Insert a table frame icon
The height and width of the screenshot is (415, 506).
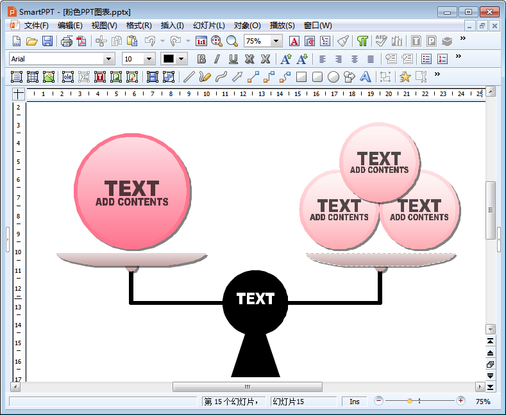(32, 77)
